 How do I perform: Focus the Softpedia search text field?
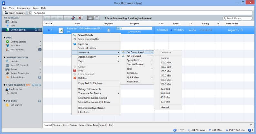pos(142,13)
